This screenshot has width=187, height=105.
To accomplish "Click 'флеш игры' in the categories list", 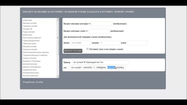I will coord(27,35).
